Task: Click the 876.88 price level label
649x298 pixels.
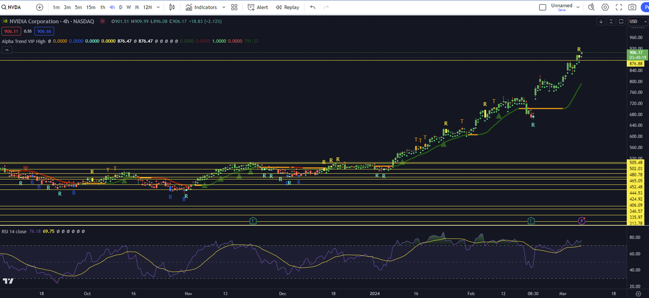Action: (x=635, y=64)
